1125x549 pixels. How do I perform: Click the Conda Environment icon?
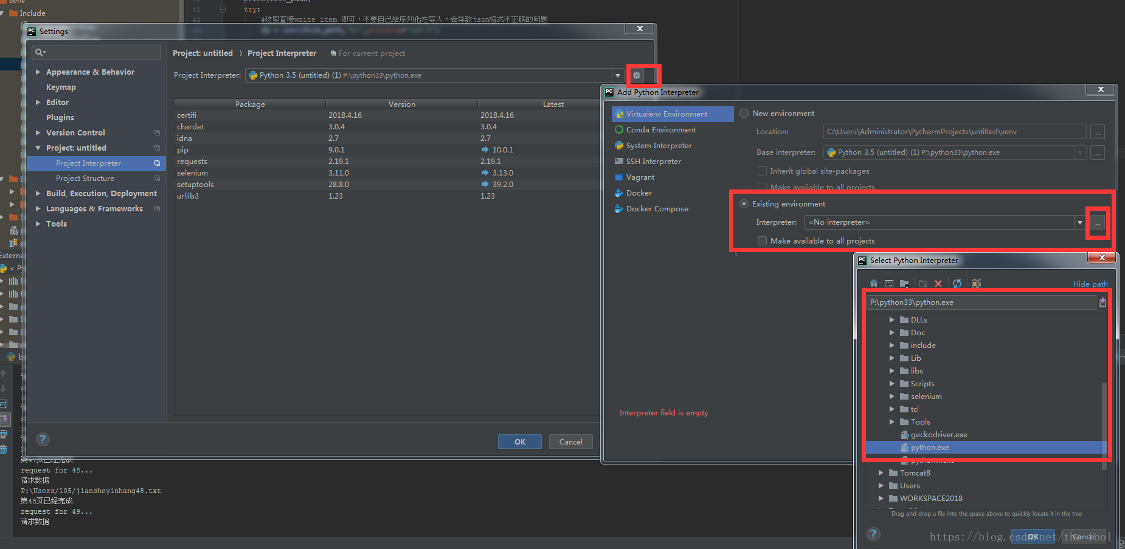click(x=619, y=130)
